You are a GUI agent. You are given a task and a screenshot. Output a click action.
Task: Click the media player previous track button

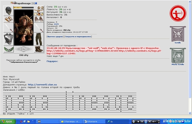[142, 121]
